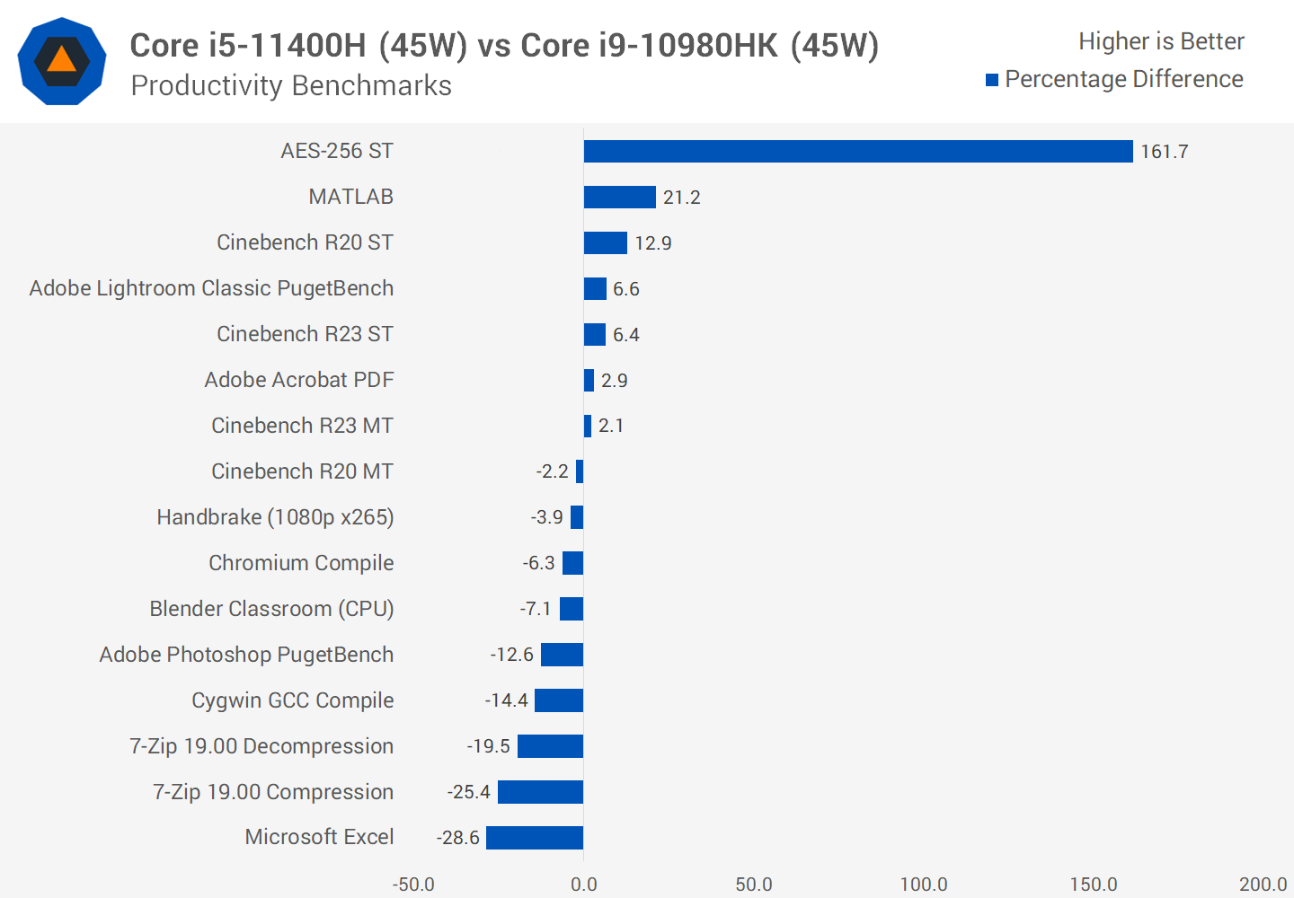1294x898 pixels.
Task: Click the 161.7 value label
Action: tap(1164, 152)
